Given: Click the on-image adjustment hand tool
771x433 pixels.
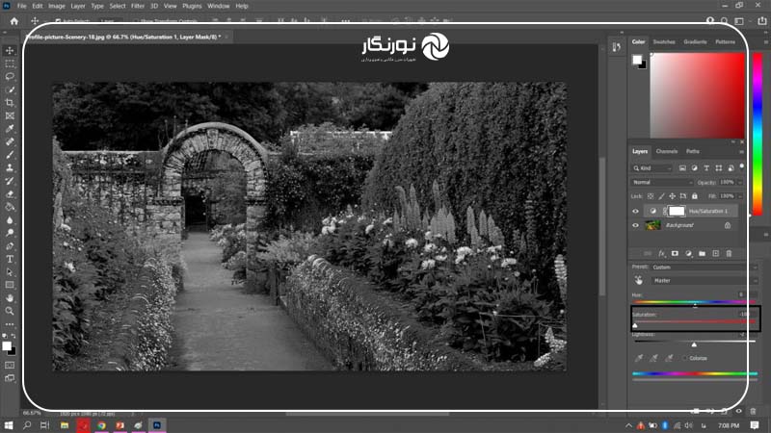Looking at the screenshot, I should click(x=638, y=280).
